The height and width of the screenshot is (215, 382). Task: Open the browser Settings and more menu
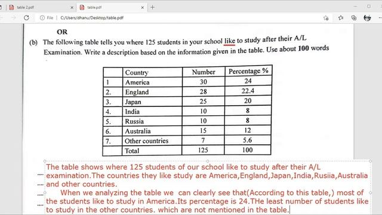(380, 17)
